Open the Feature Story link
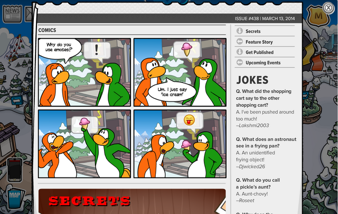 click(x=259, y=42)
